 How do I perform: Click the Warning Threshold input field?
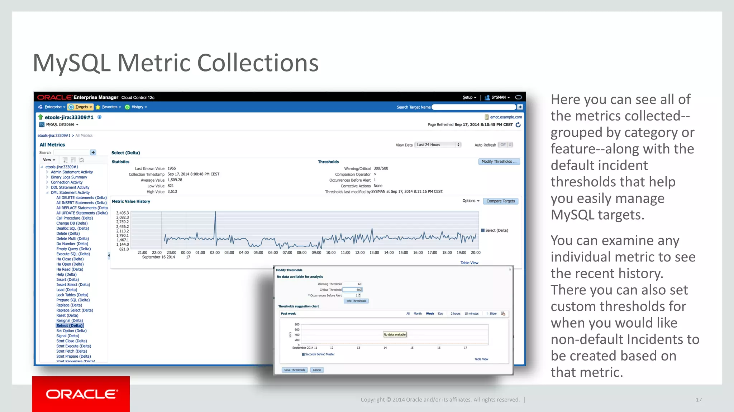click(353, 284)
